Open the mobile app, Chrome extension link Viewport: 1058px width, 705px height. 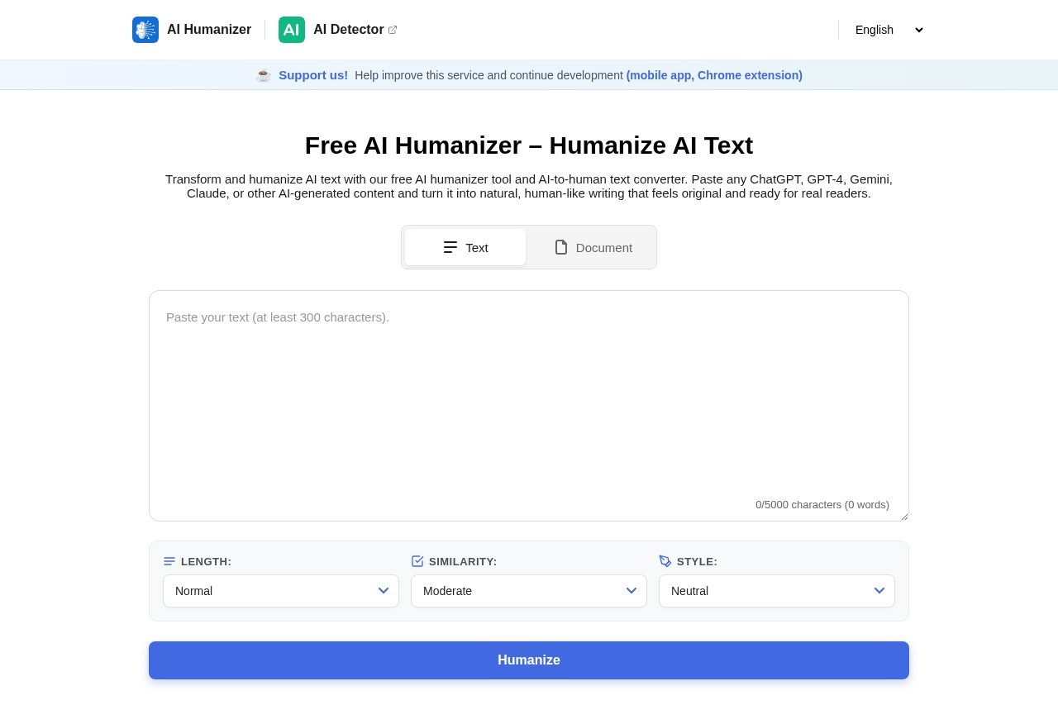713,75
